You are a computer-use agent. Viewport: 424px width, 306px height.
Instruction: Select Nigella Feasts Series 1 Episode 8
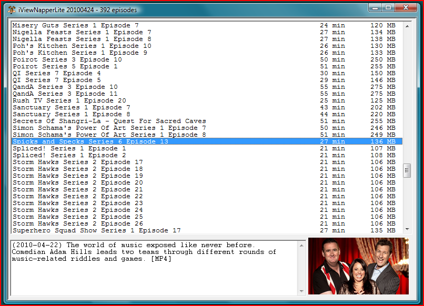207,39
